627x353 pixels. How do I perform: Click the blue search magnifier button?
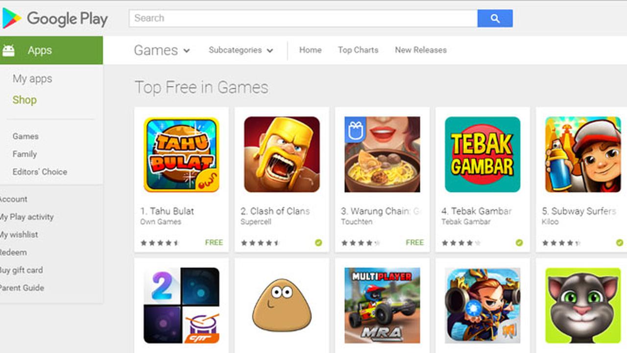pyautogui.click(x=495, y=18)
